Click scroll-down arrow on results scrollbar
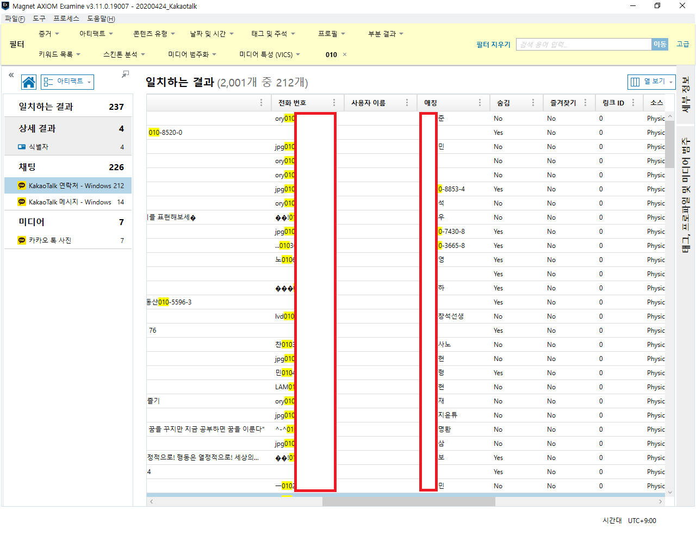The width and height of the screenshot is (696, 535). point(670,492)
